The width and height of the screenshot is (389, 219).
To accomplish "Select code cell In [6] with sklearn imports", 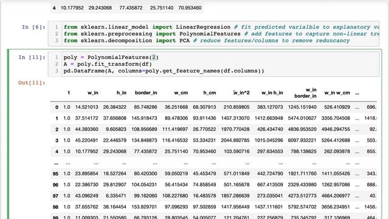I will [x=213, y=34].
